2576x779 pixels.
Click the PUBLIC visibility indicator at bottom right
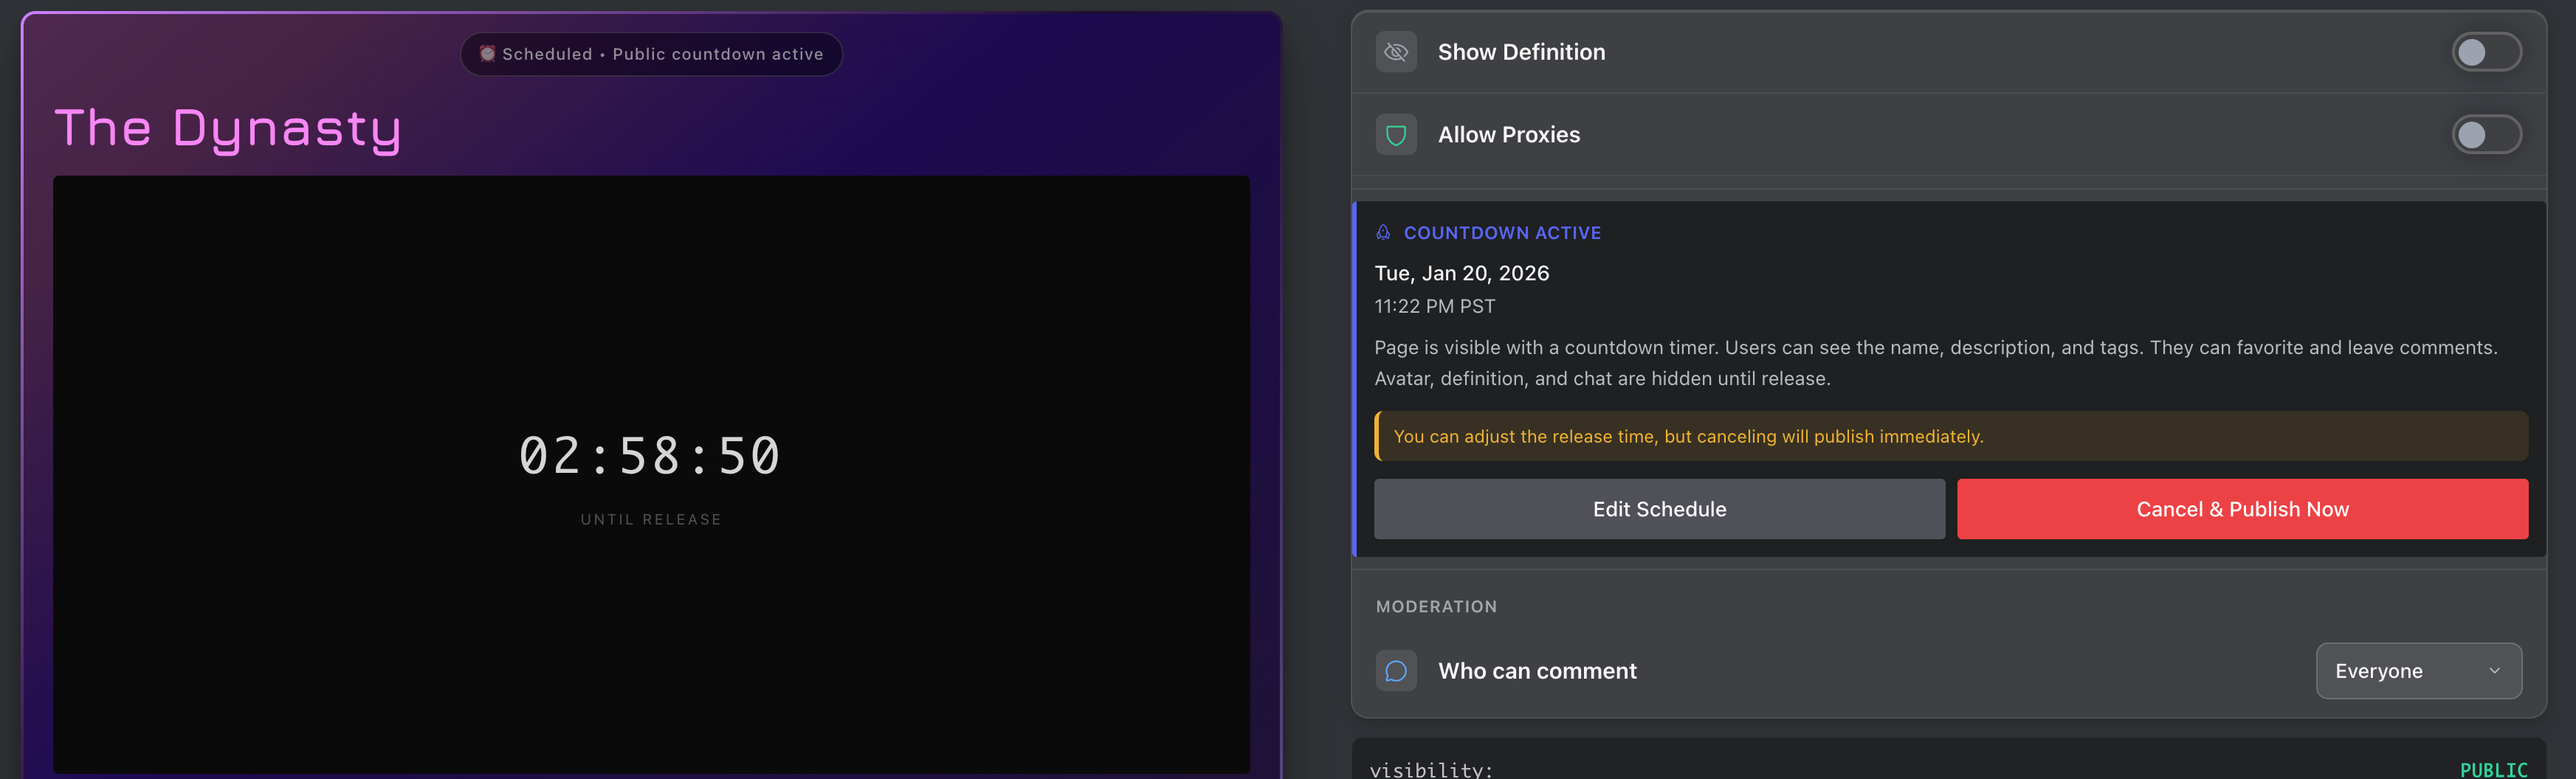(x=2491, y=770)
